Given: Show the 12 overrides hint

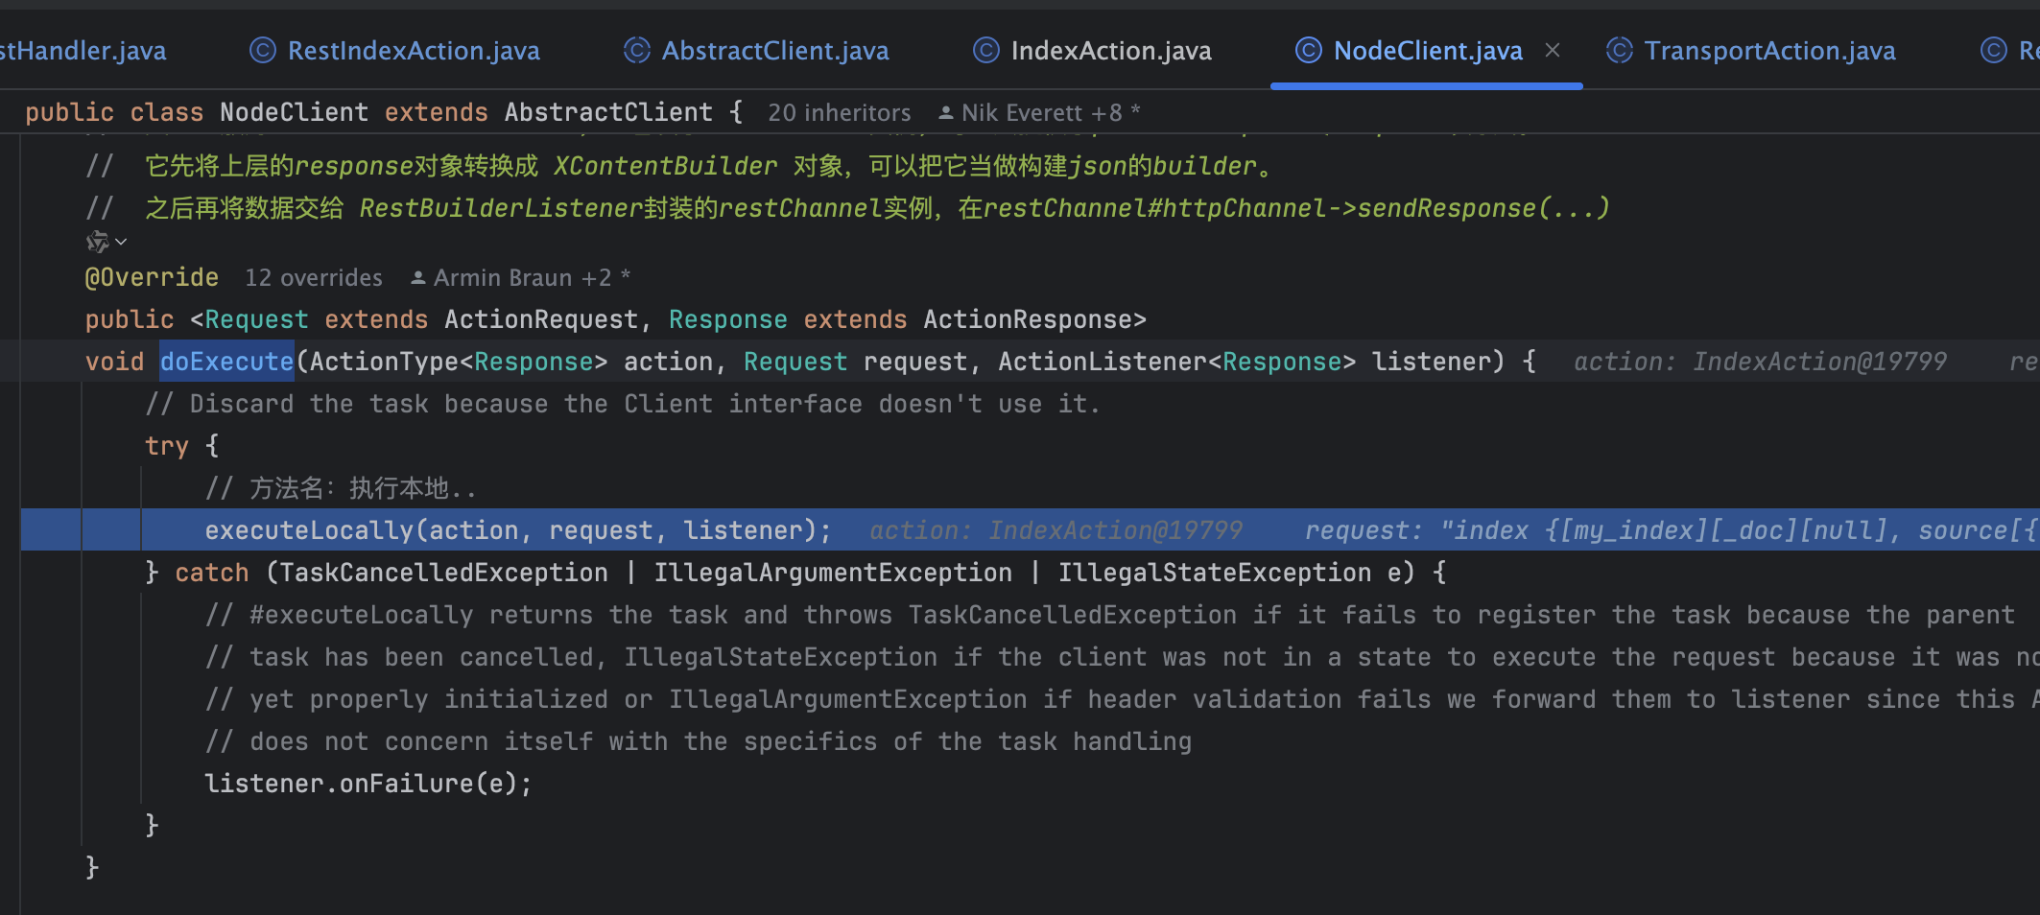Looking at the screenshot, I should pyautogui.click(x=314, y=278).
